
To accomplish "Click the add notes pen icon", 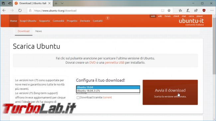I will (188, 11).
